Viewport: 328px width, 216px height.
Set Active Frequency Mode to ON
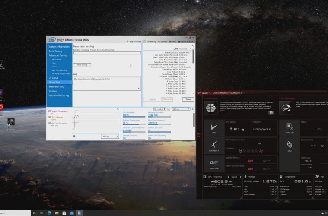[x=250, y=169]
